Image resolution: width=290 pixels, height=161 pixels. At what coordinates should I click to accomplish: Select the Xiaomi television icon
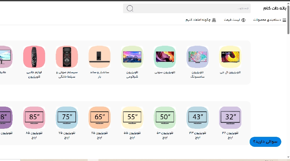coord(132,57)
